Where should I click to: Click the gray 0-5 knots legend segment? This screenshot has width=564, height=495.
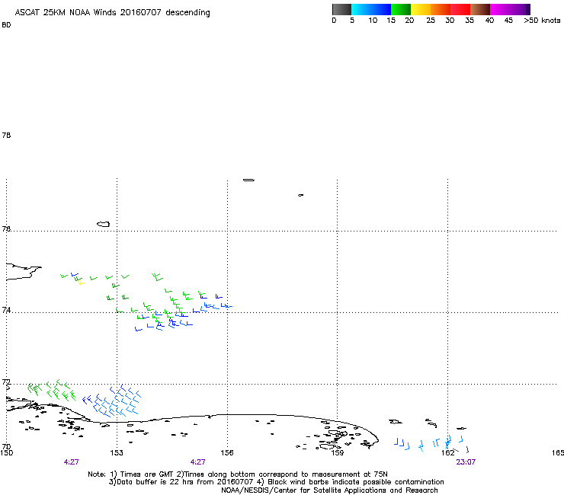point(341,9)
